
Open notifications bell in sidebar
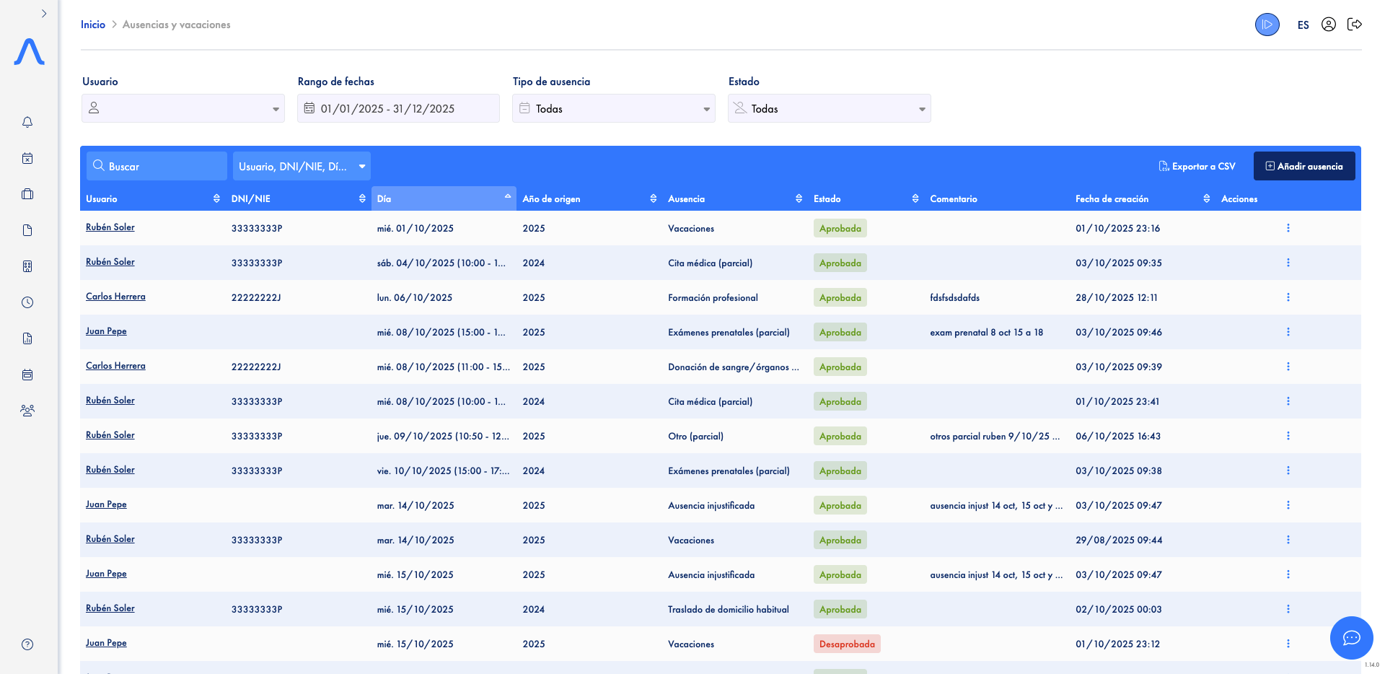[x=27, y=122]
